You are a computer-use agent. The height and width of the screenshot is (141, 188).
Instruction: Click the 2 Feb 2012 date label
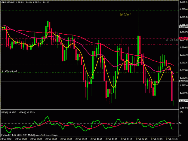pyautogui.click(x=6, y=139)
